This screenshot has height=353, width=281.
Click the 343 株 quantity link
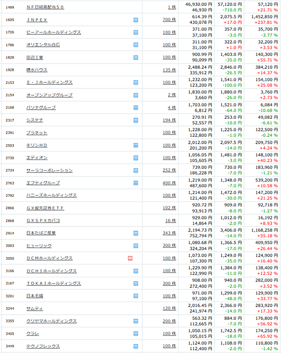point(169,233)
